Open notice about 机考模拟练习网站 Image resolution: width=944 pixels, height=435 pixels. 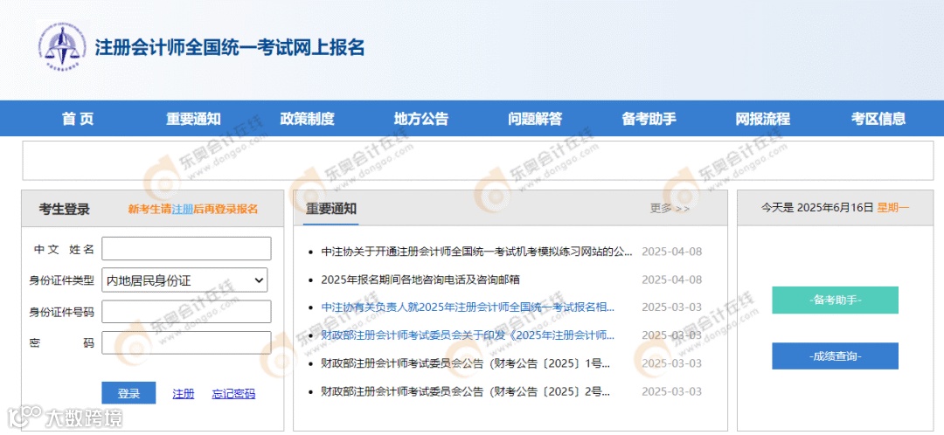[477, 252]
